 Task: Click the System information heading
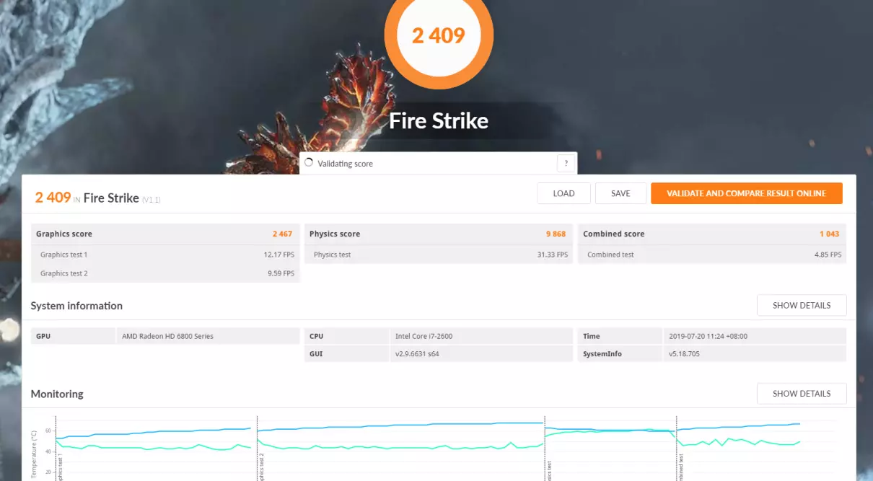coord(76,306)
